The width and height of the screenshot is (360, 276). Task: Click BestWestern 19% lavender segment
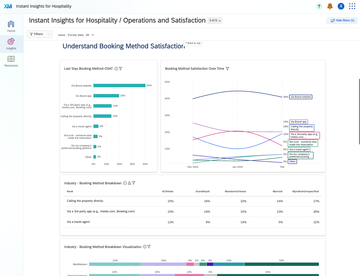point(164,264)
